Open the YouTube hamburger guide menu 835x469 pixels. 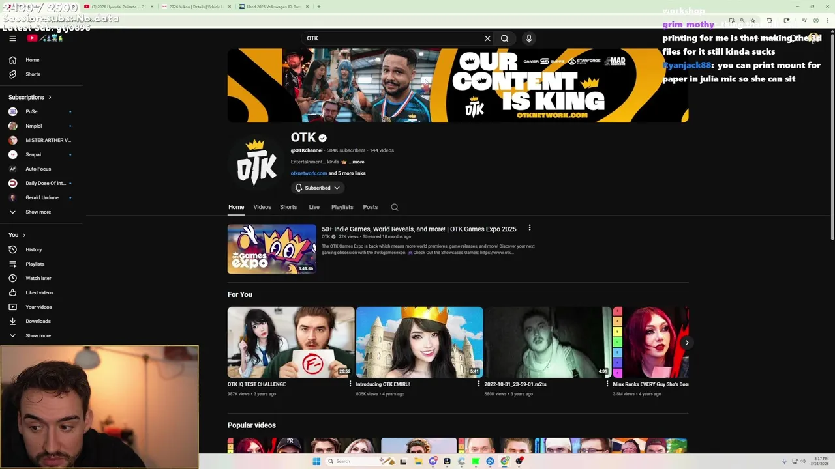(12, 38)
